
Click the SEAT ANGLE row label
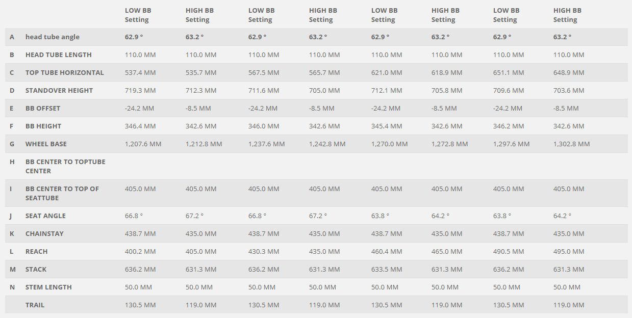[x=45, y=216]
